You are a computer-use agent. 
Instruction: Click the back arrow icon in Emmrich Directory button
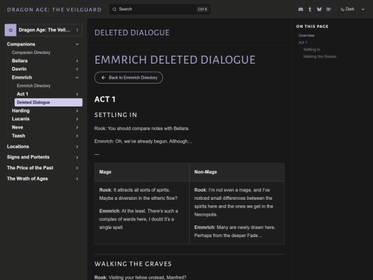pyautogui.click(x=103, y=77)
